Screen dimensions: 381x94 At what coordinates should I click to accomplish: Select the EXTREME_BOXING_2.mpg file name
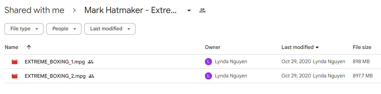pos(55,76)
